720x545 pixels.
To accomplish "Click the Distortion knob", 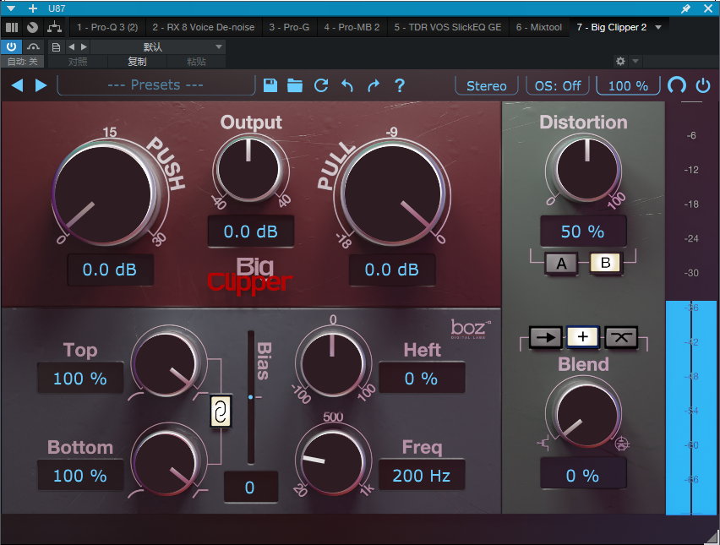I will (x=586, y=169).
